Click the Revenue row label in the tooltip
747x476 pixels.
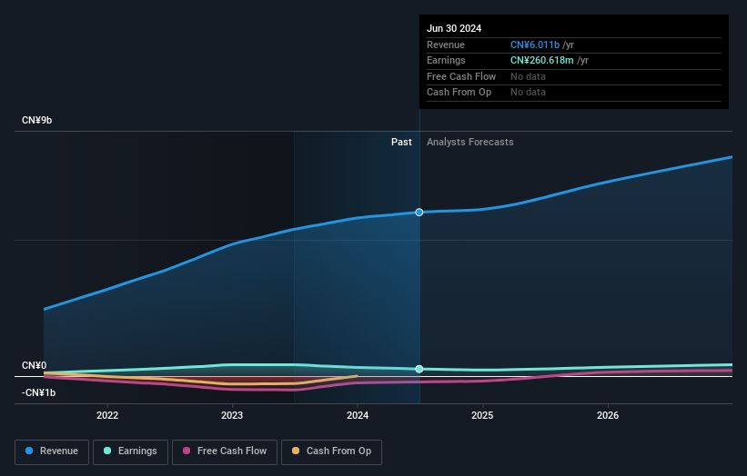pyautogui.click(x=446, y=45)
